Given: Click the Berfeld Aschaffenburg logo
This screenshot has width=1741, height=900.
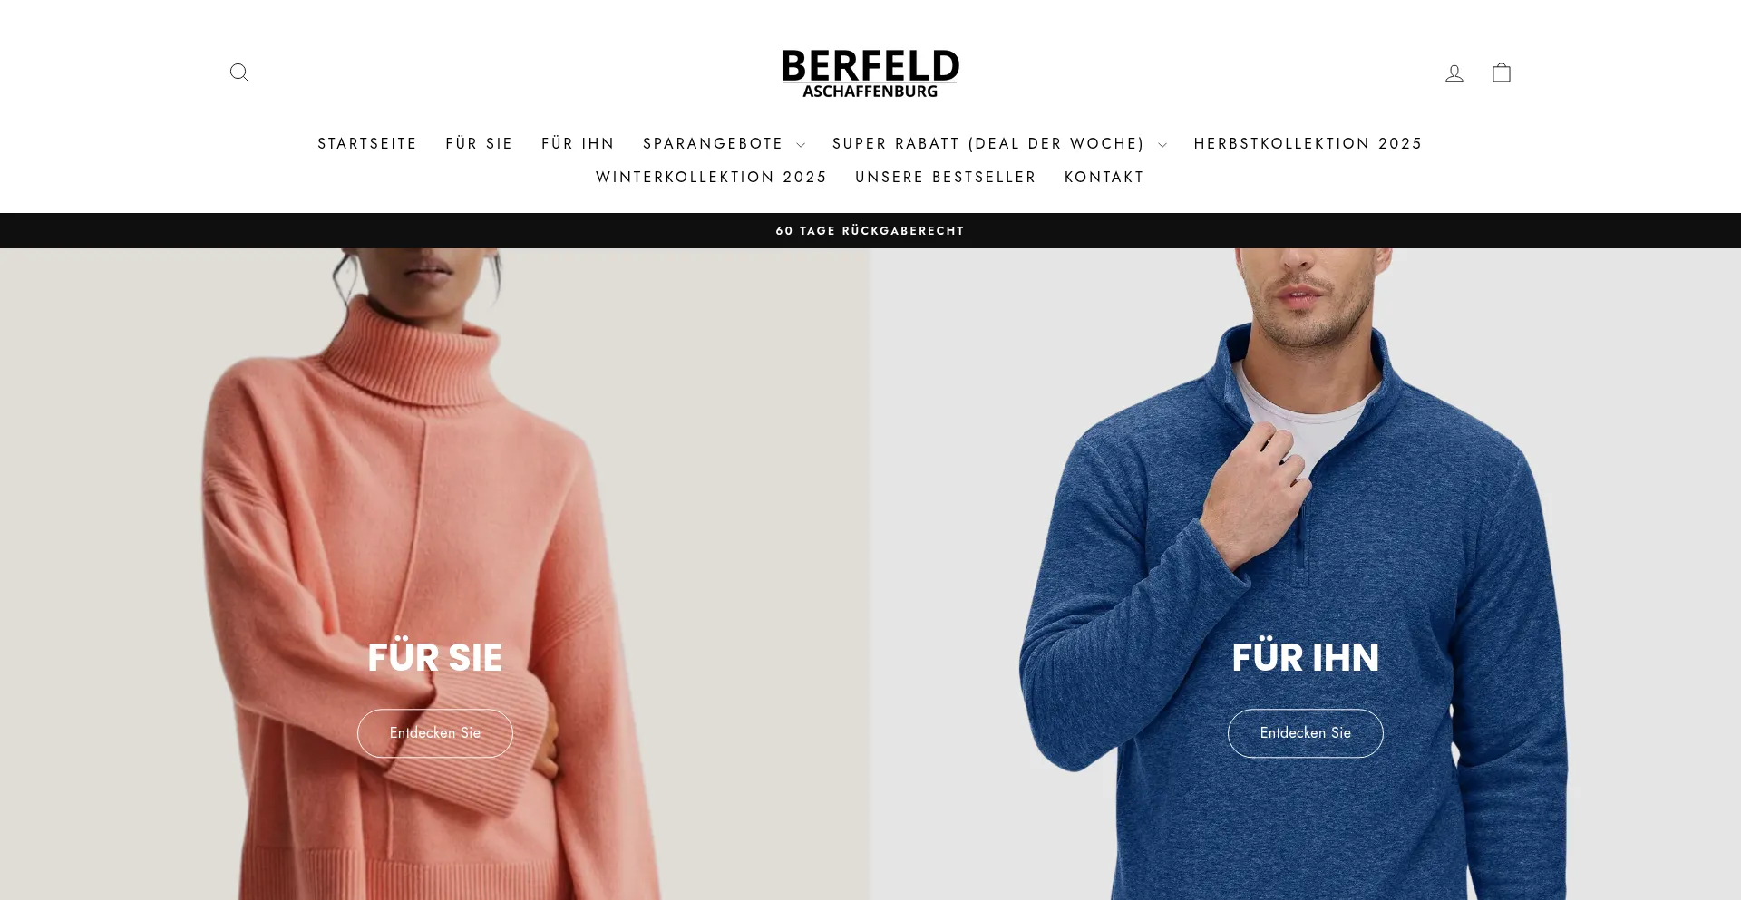Looking at the screenshot, I should pos(870,73).
